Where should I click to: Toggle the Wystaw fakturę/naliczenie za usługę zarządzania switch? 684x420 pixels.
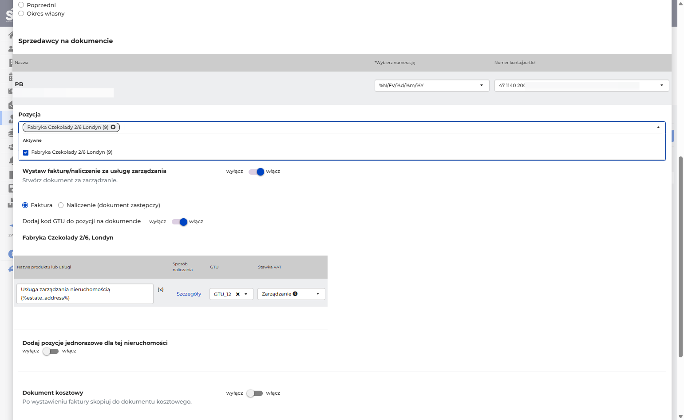pyautogui.click(x=257, y=172)
